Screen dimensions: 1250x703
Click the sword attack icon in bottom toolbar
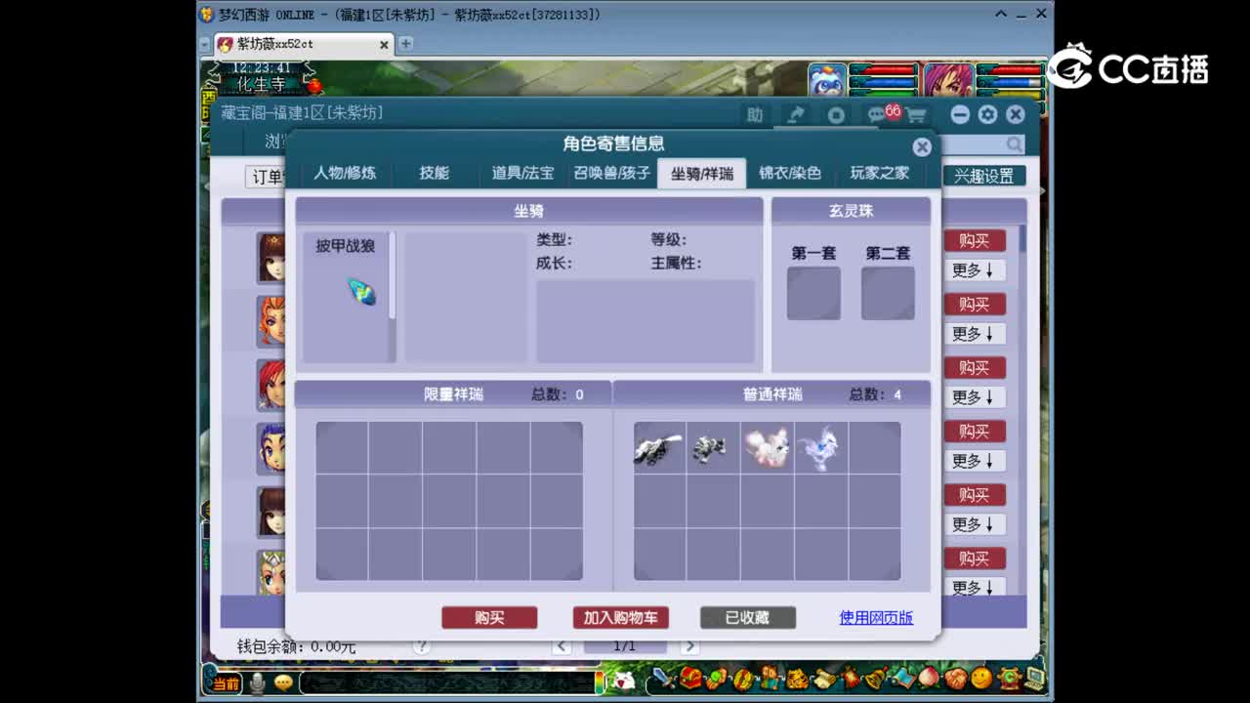click(662, 678)
